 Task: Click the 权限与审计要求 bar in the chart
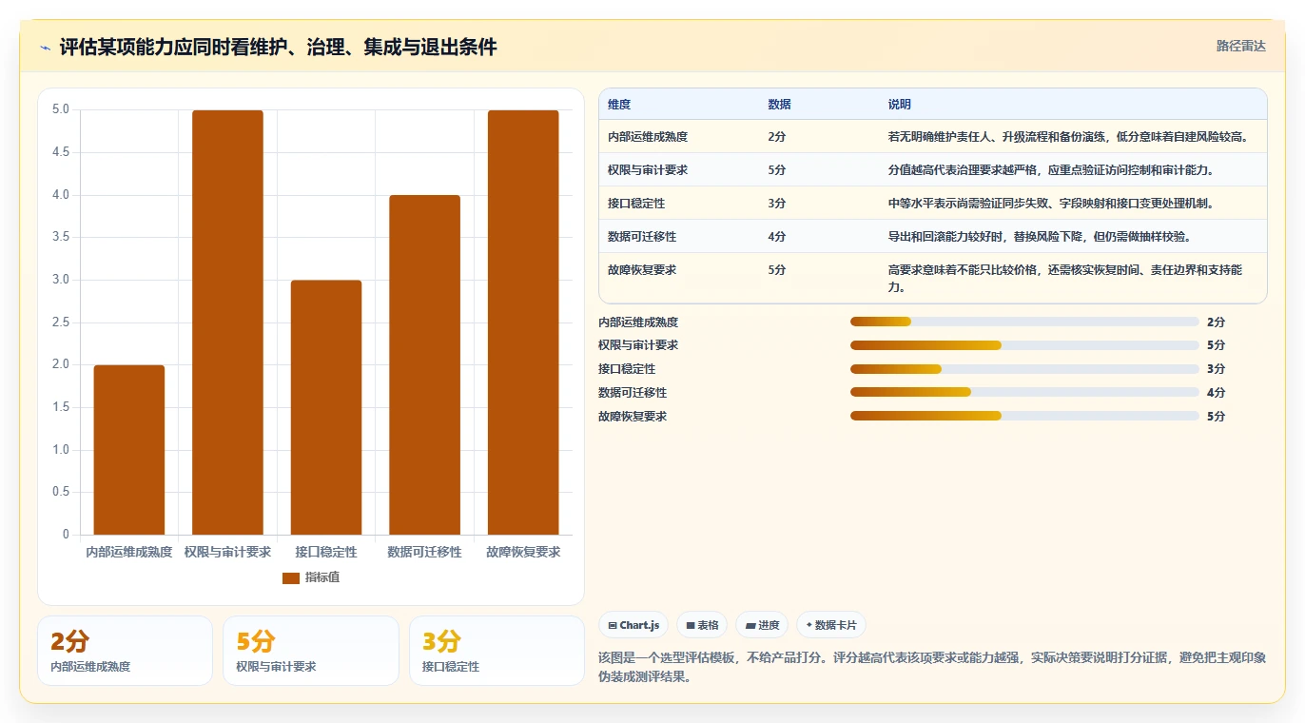[x=227, y=322]
